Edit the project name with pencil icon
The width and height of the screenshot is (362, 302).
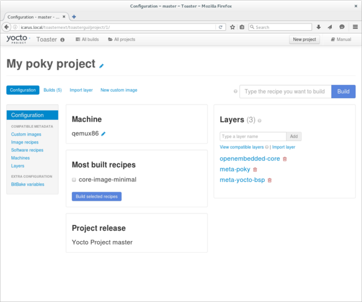coord(101,66)
